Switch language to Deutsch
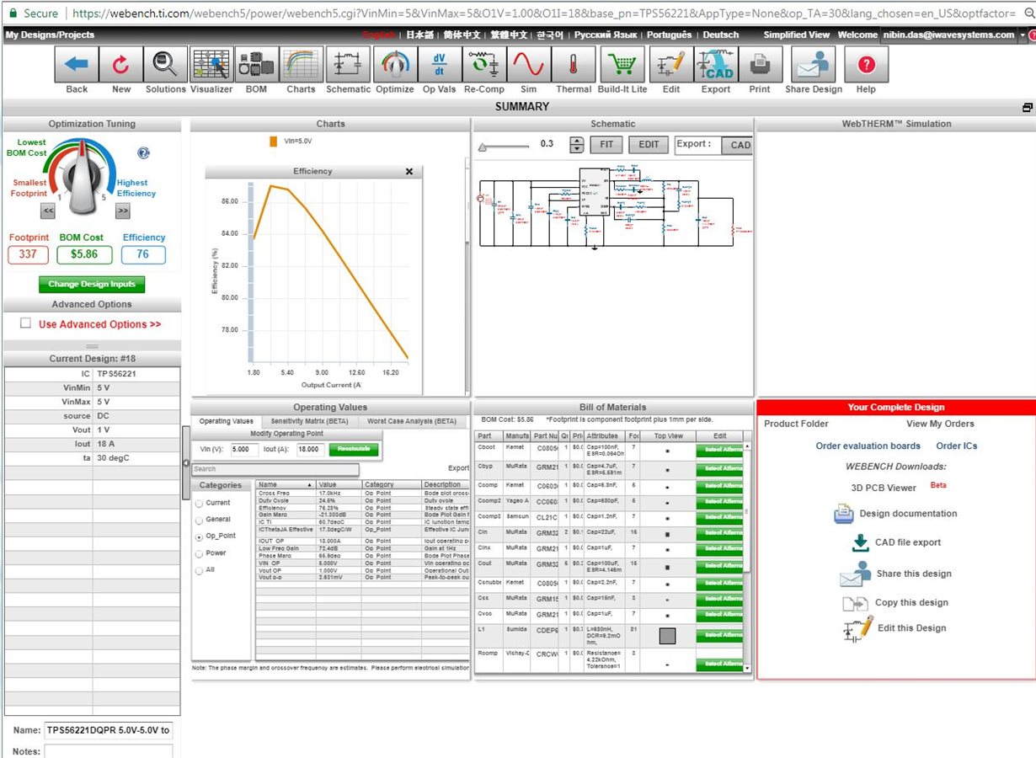Screen dimensions: 1036x758 point(720,35)
